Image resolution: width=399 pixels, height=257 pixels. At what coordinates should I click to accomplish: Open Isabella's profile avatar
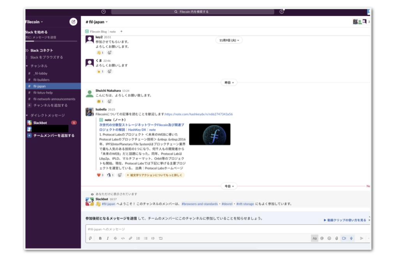[90, 112]
